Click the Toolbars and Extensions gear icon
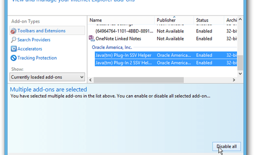 point(13,31)
